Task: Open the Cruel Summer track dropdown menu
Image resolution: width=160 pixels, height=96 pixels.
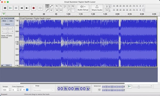Action: pyautogui.click(x=9, y=18)
